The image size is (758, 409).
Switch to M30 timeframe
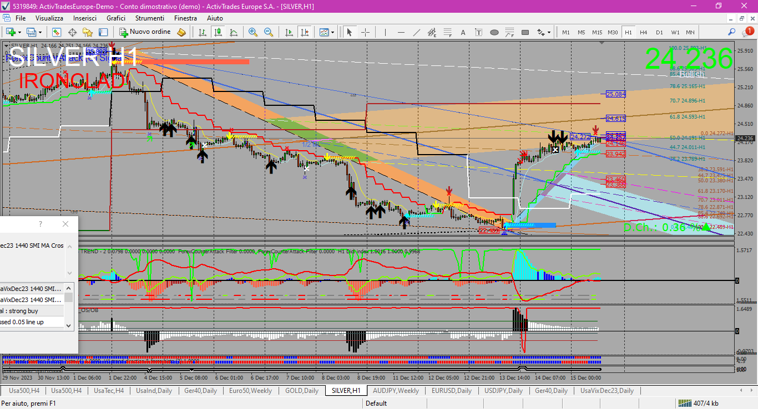click(613, 32)
